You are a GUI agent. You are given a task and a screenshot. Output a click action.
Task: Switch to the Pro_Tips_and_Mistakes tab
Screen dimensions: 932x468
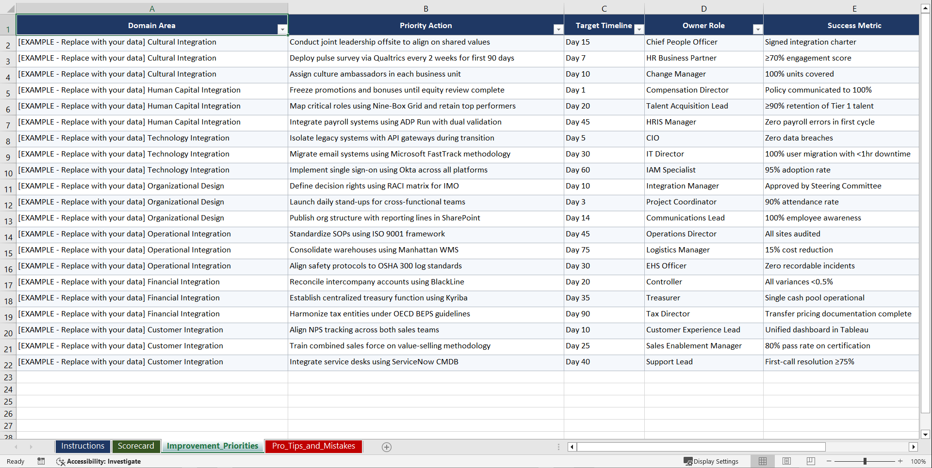click(x=313, y=446)
